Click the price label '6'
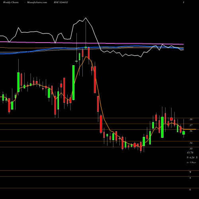This screenshot has height=199, width=199. (x=190, y=190)
